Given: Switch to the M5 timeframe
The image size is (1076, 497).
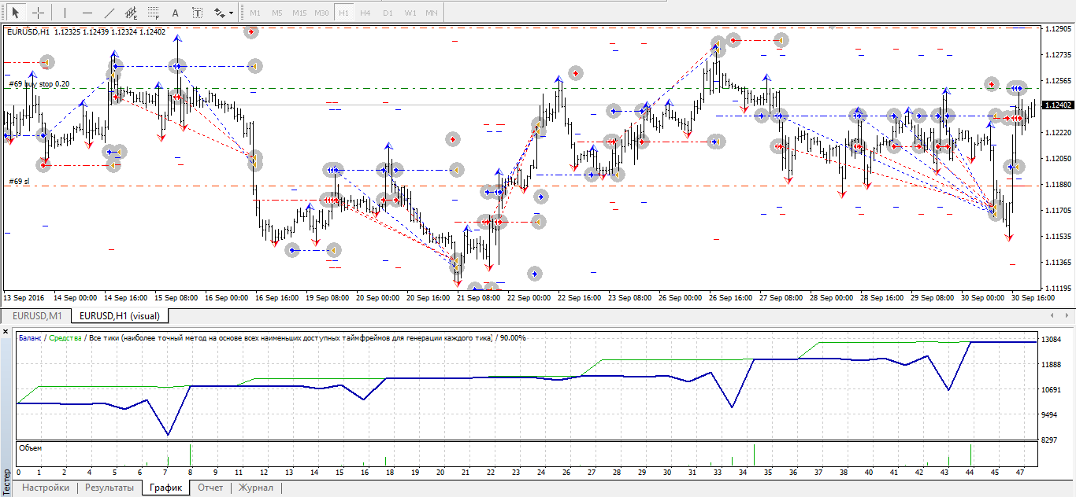Looking at the screenshot, I should tap(277, 13).
